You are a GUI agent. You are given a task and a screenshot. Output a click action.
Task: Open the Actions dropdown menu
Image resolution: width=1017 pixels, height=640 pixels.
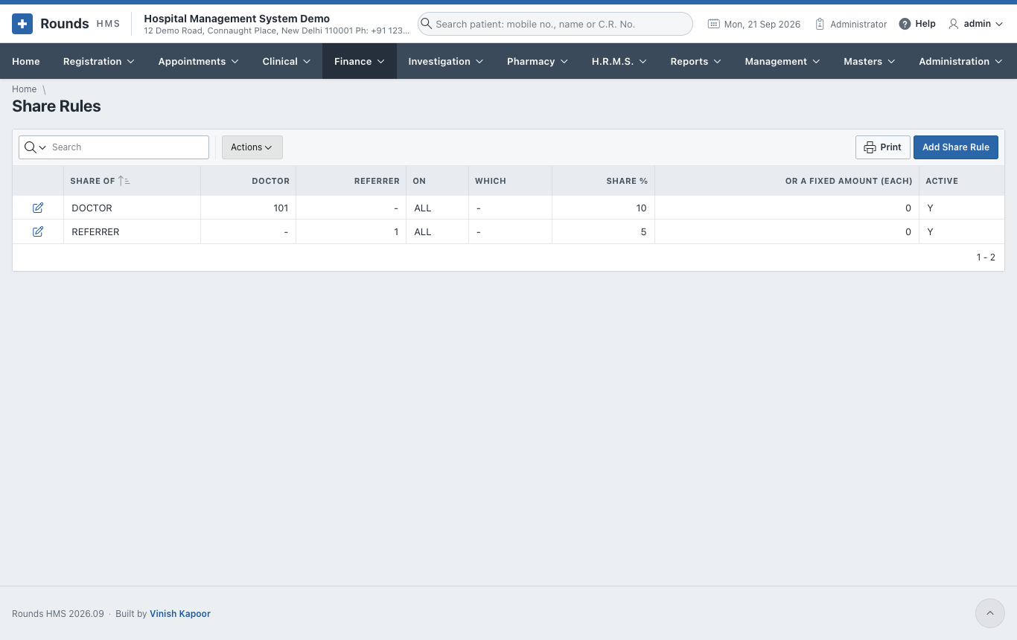pyautogui.click(x=252, y=147)
